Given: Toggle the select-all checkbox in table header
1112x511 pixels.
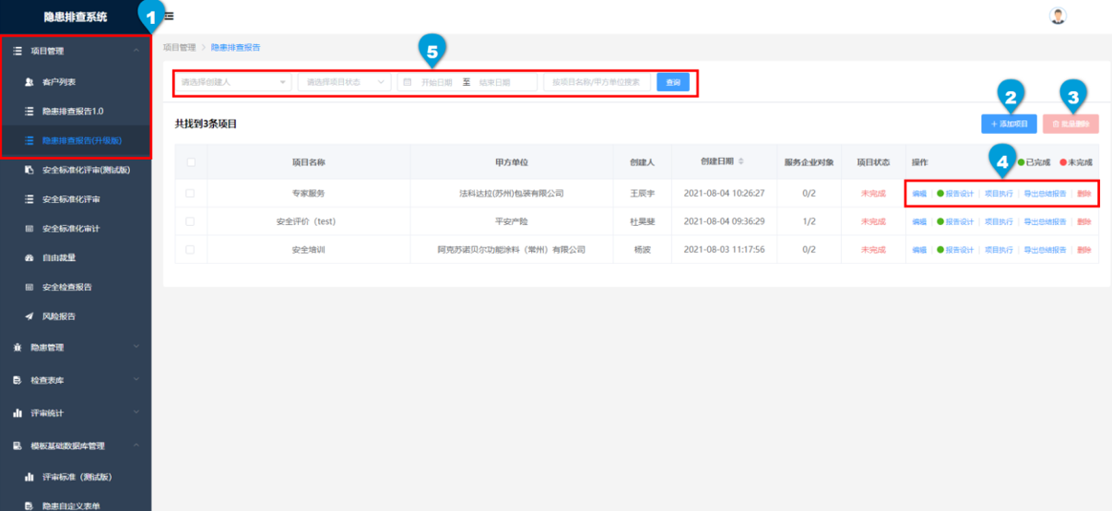Looking at the screenshot, I should (x=191, y=162).
